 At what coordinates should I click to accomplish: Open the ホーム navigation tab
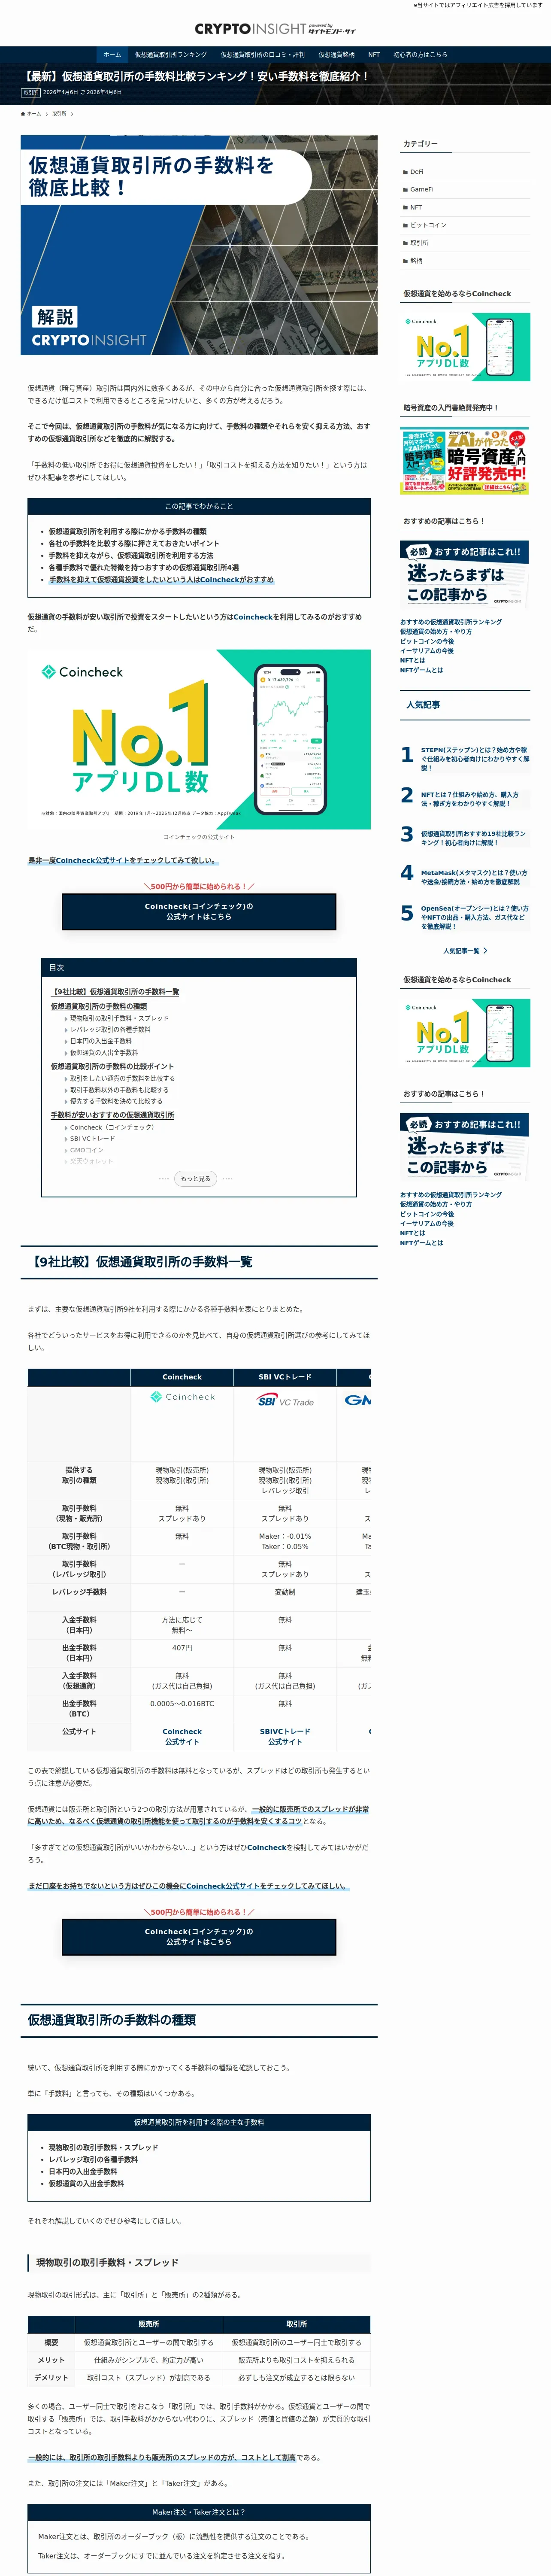[x=112, y=55]
